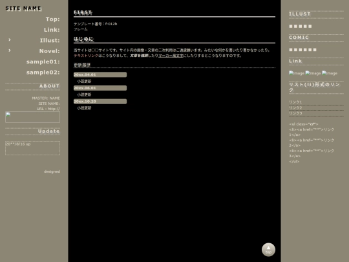This screenshot has height=262, width=349.
Task: Click the MASTER: NAME text
Action: (46, 98)
